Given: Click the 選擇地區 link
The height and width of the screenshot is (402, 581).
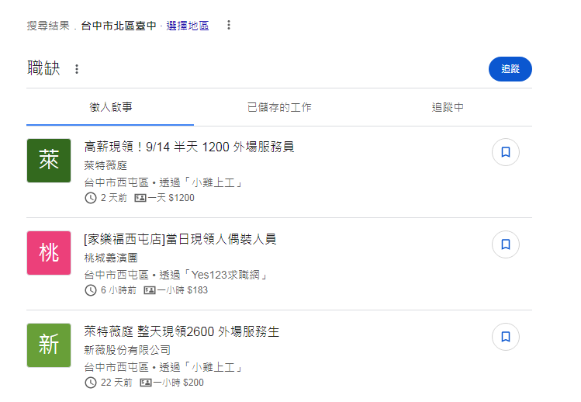Looking at the screenshot, I should pyautogui.click(x=188, y=26).
